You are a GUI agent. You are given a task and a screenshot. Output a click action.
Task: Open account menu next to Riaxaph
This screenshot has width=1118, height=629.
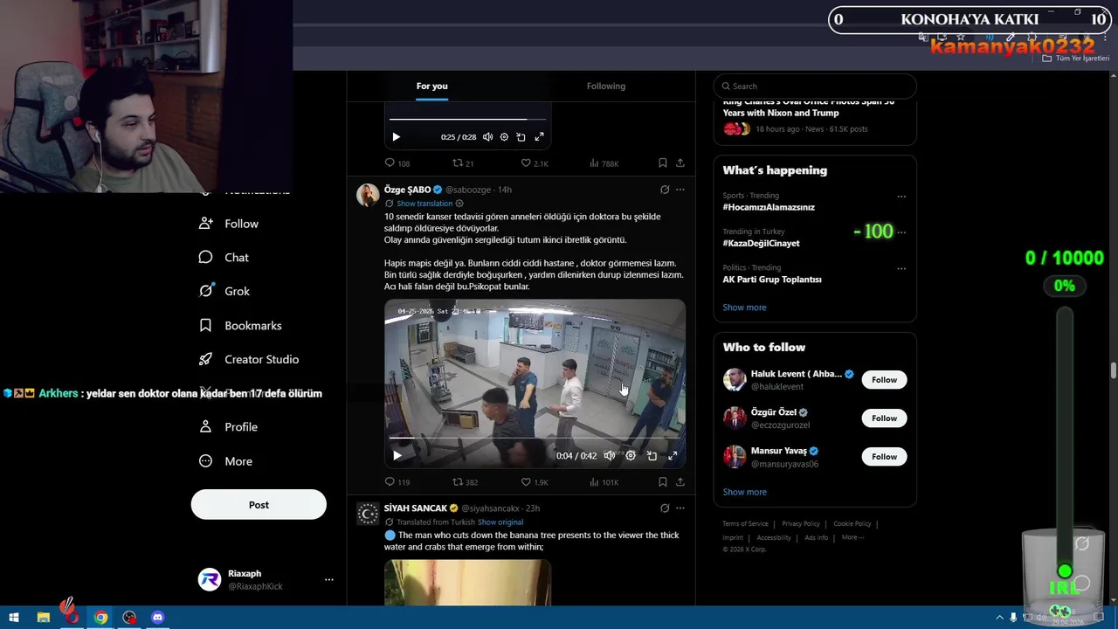click(329, 580)
